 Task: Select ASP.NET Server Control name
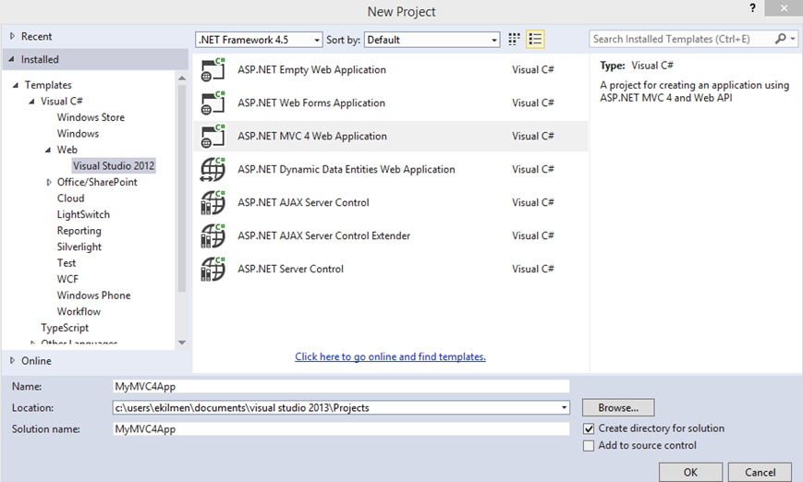290,269
